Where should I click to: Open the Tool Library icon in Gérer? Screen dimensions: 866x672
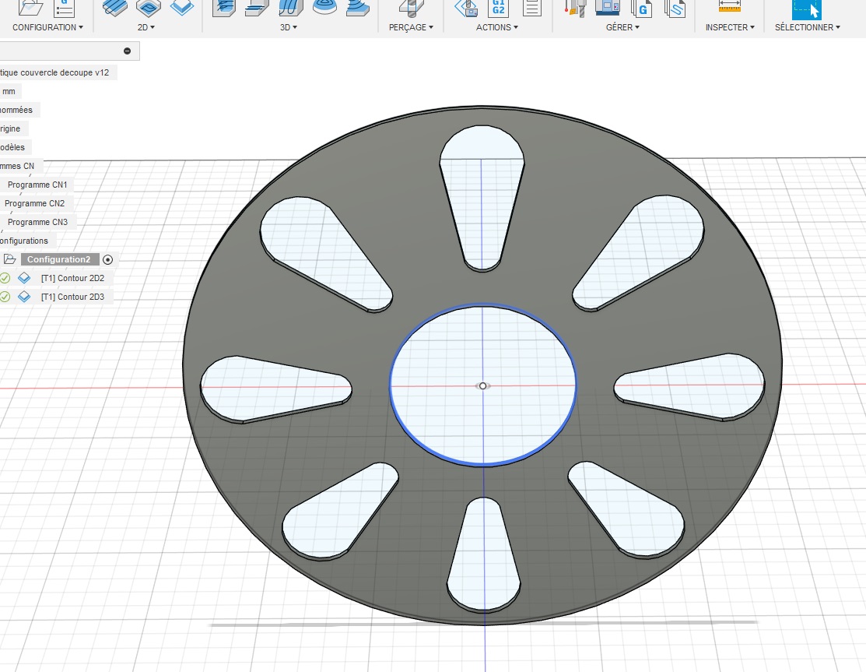click(576, 7)
